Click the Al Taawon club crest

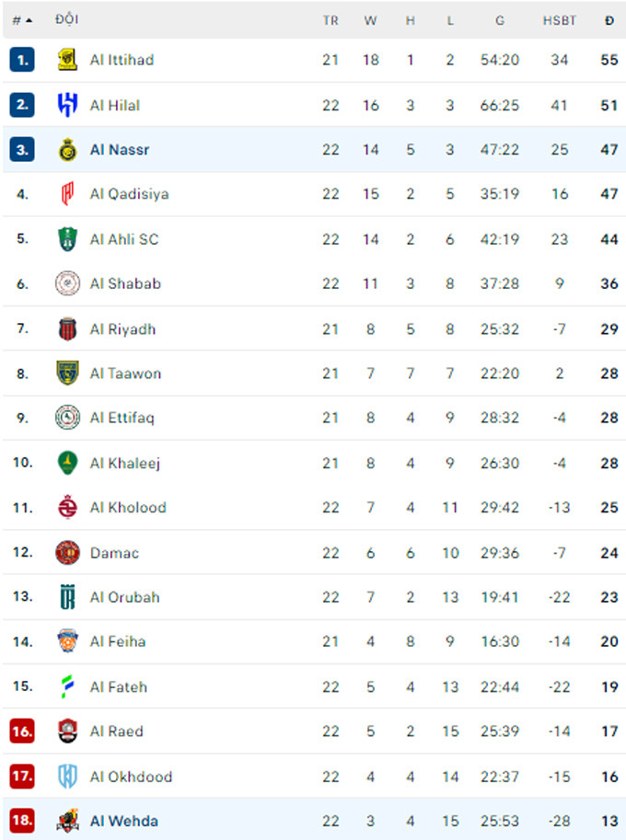(x=67, y=374)
